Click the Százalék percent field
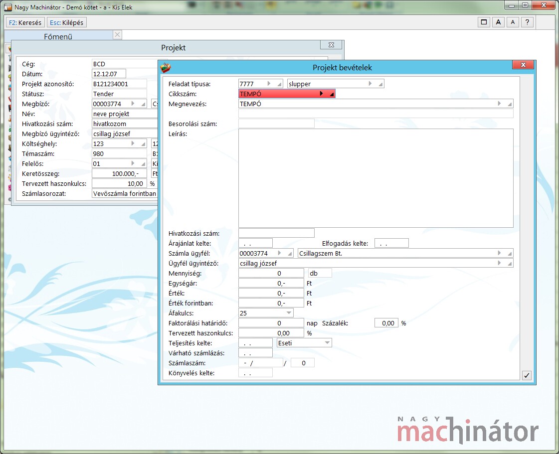 (x=386, y=323)
